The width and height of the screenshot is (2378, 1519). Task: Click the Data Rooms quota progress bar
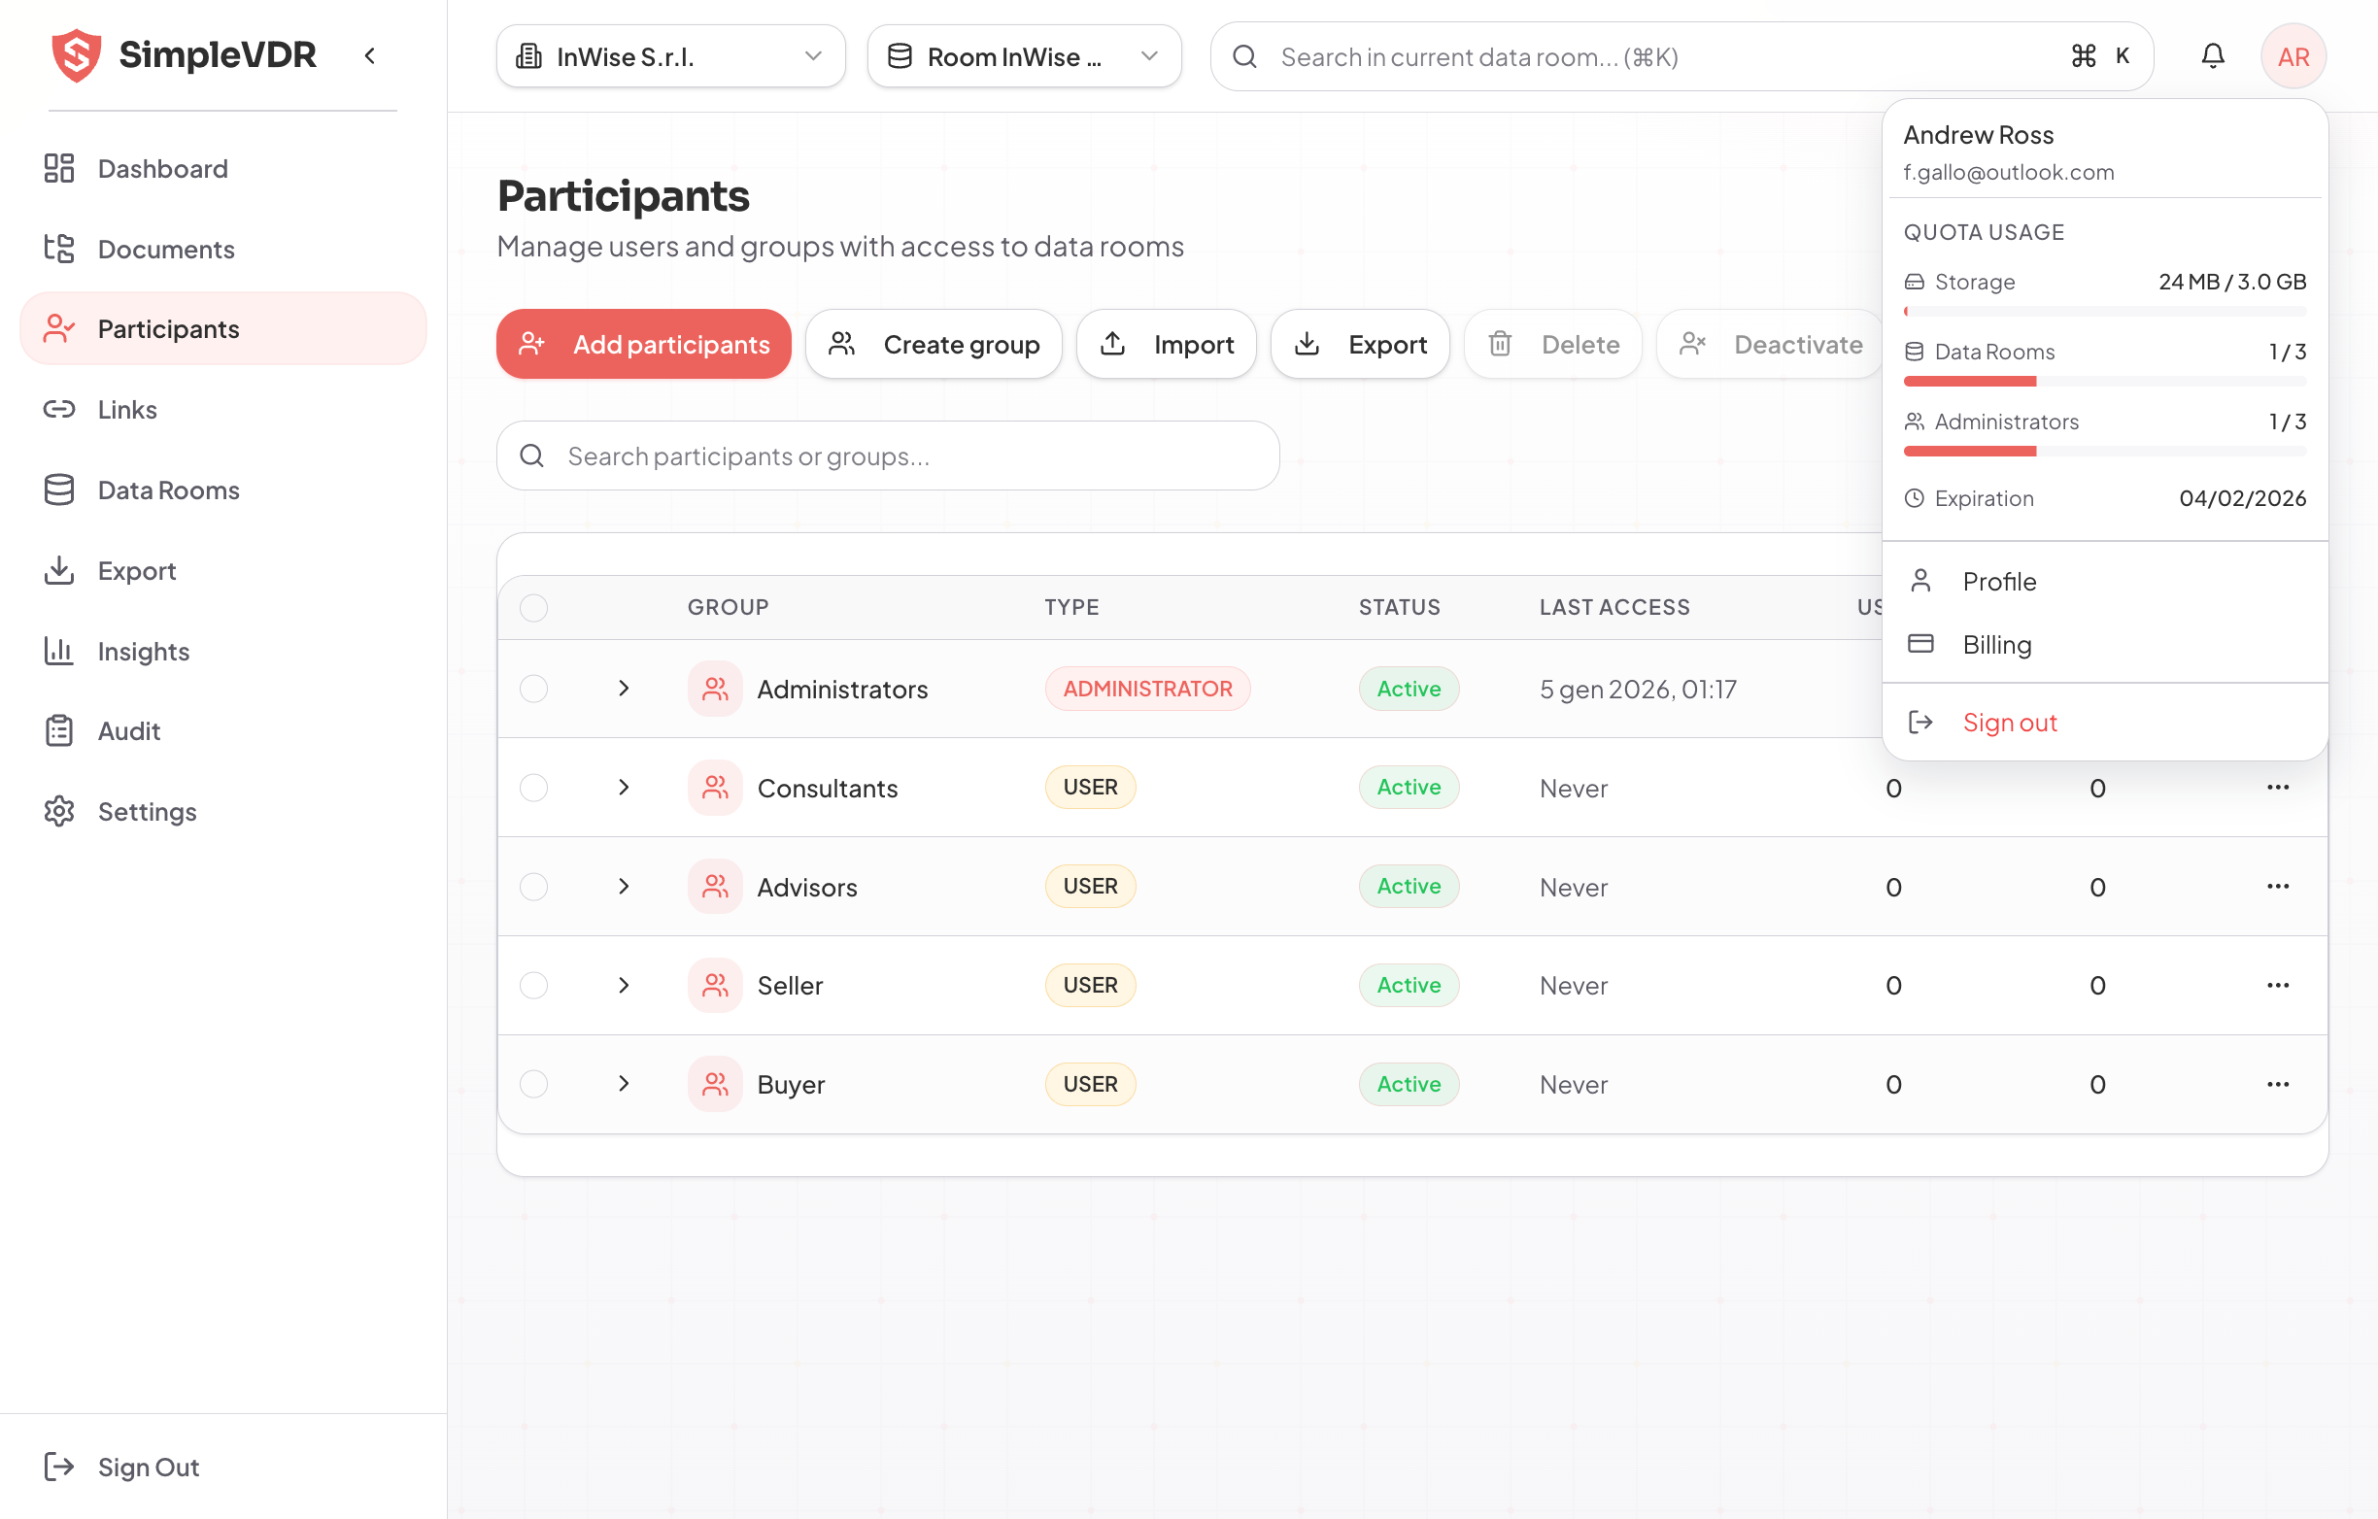[2104, 382]
